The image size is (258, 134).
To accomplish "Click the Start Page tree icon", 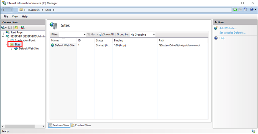I will pyautogui.click(x=8, y=32).
